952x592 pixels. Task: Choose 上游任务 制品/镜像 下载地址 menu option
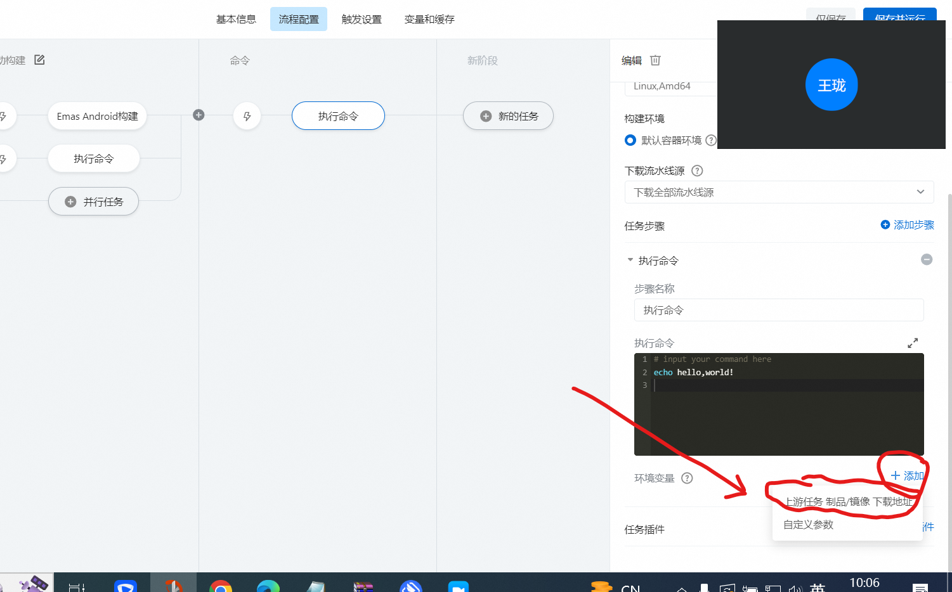coord(847,501)
